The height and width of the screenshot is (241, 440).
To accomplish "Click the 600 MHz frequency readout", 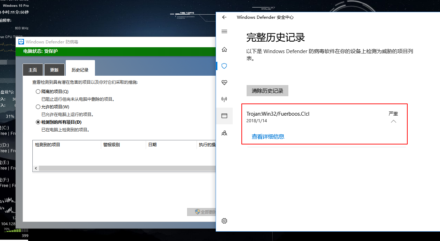I will tap(22, 28).
